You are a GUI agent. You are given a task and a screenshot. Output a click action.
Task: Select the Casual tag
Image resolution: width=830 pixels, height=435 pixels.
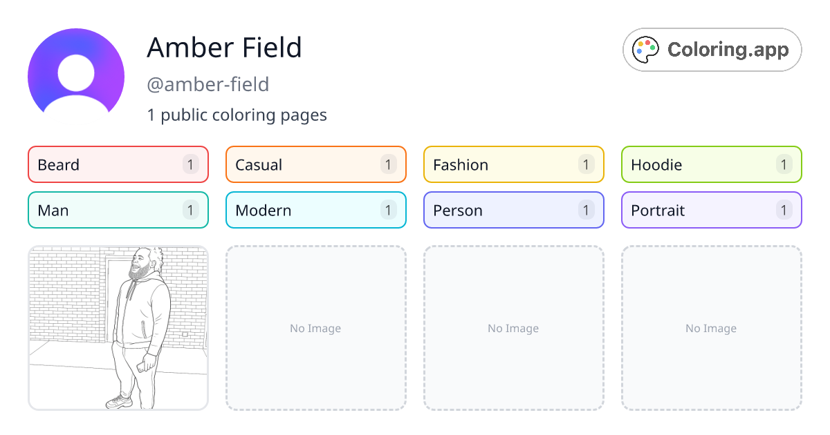tap(316, 164)
